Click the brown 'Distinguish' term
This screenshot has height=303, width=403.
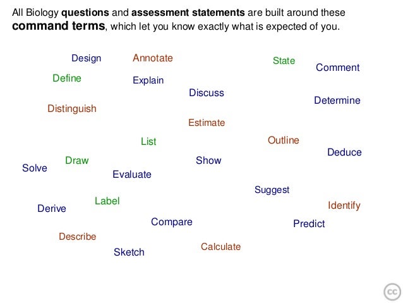(x=72, y=109)
